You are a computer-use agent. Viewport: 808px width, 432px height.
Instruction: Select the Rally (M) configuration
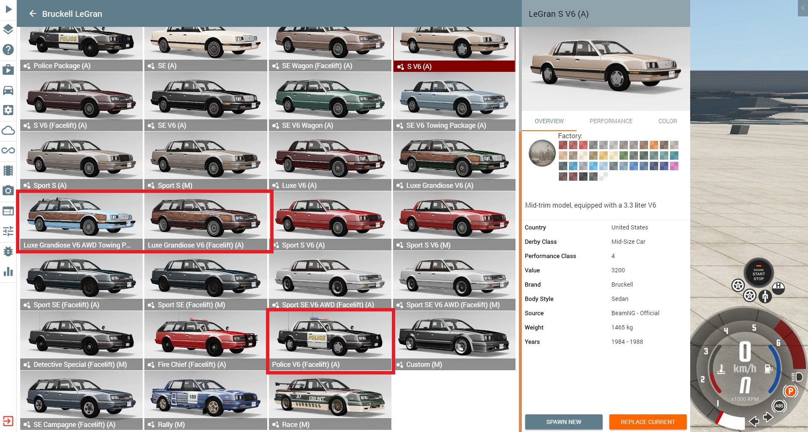click(205, 400)
